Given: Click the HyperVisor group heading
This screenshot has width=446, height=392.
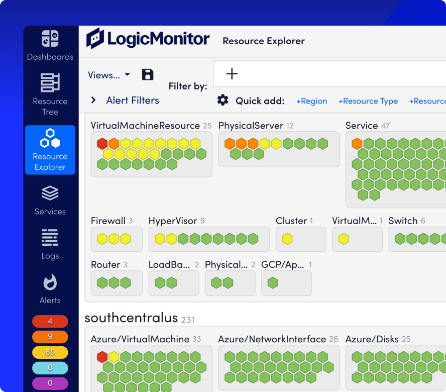Looking at the screenshot, I should (173, 221).
